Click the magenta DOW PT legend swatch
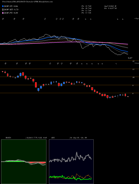Image resolution: width=139 pixels, height=184 pixels. click(x=3, y=13)
